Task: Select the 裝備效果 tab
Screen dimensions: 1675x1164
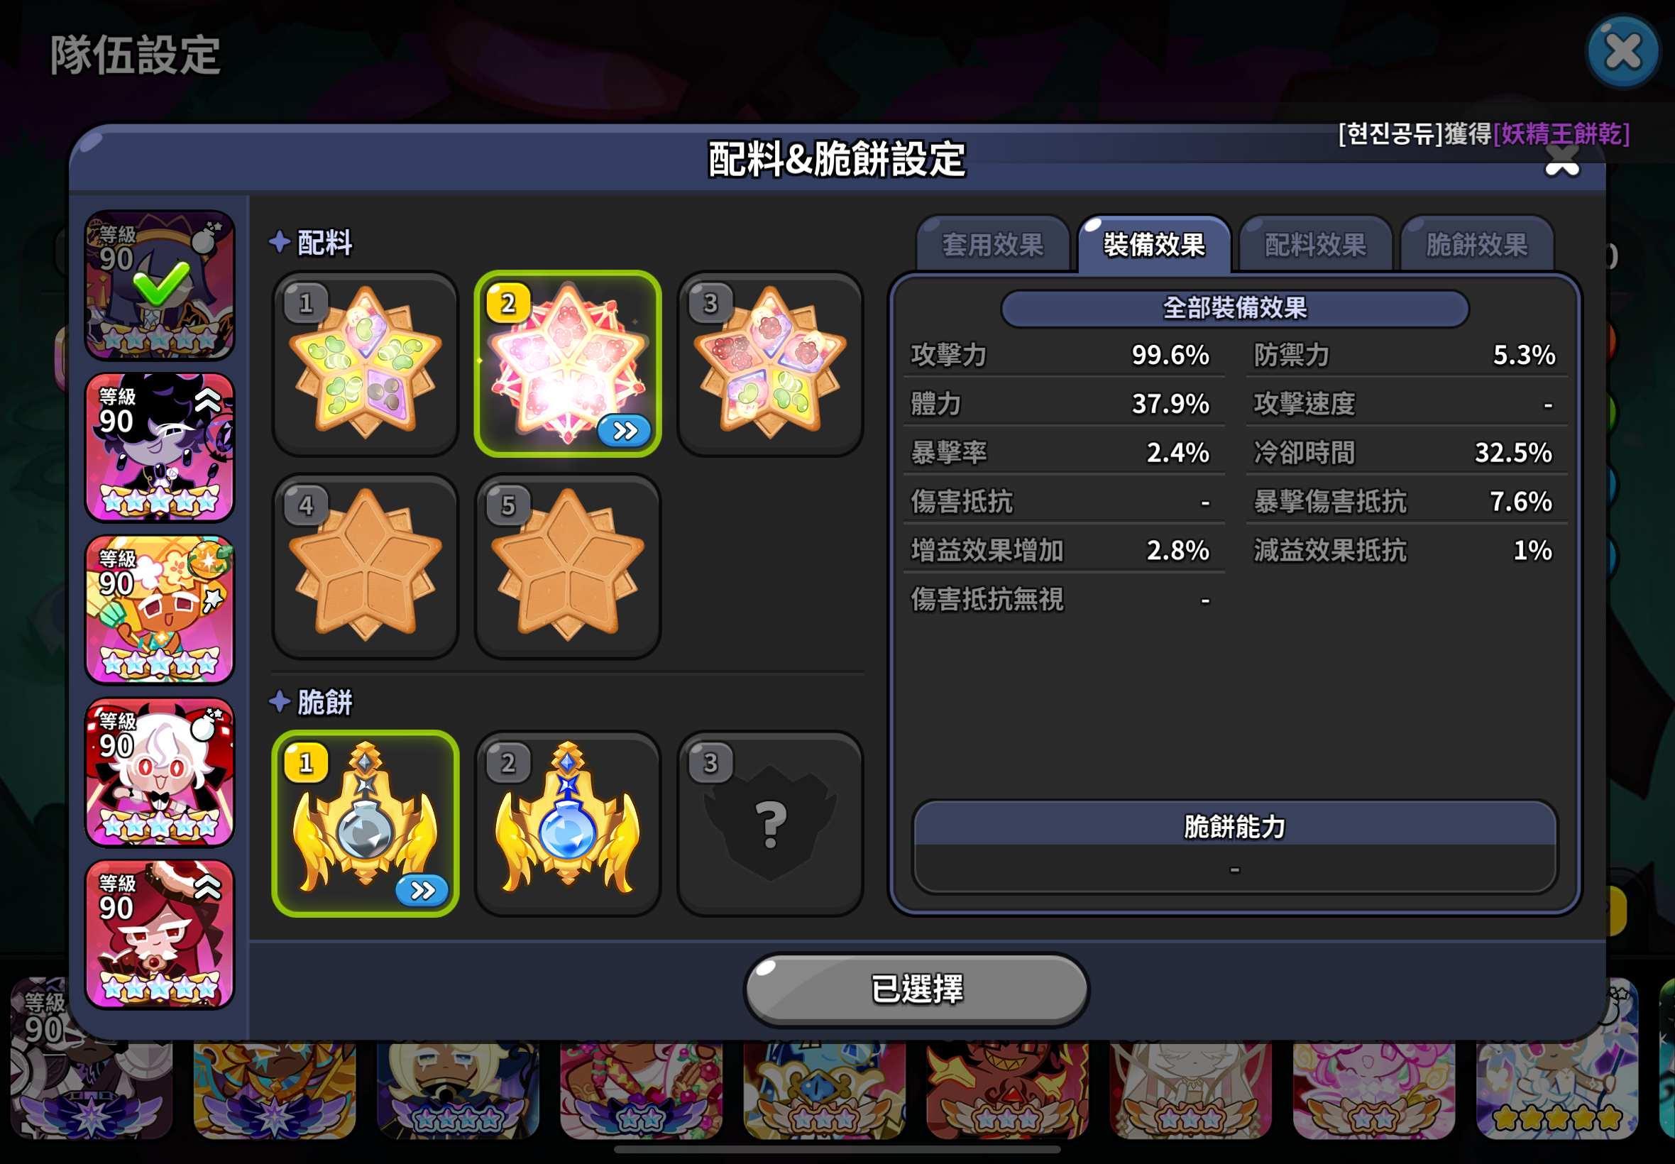Action: 1153,244
